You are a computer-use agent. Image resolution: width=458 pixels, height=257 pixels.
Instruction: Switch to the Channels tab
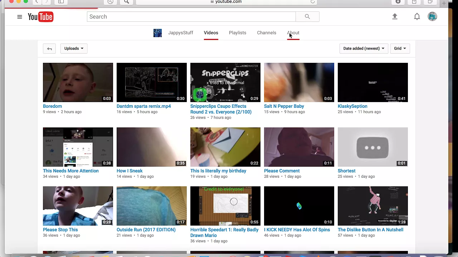coord(267,33)
